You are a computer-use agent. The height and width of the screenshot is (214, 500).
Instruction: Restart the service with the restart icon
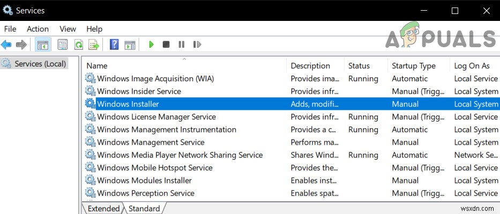coord(197,45)
